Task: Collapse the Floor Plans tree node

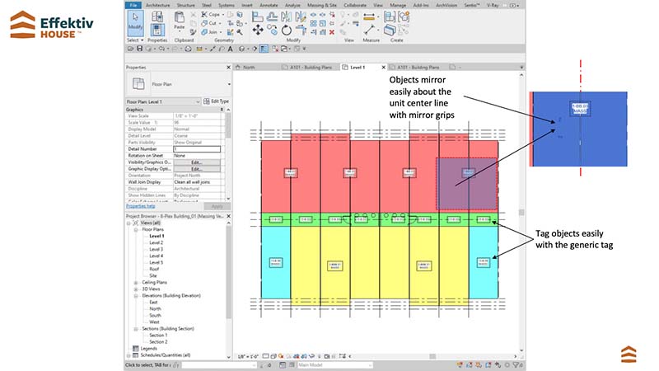Action: click(135, 230)
